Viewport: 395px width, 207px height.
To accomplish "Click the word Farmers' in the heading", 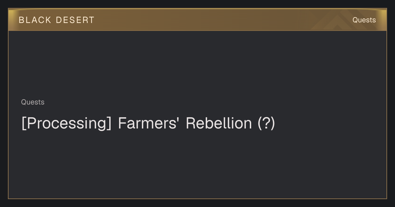I will point(148,123).
